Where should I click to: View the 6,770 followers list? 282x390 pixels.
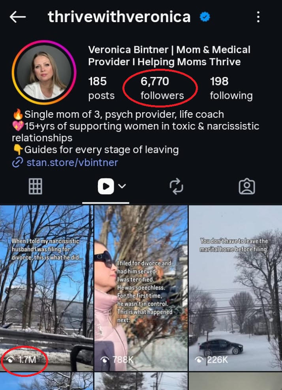point(162,88)
